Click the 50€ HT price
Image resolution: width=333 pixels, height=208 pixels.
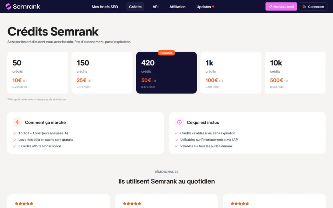click(149, 80)
